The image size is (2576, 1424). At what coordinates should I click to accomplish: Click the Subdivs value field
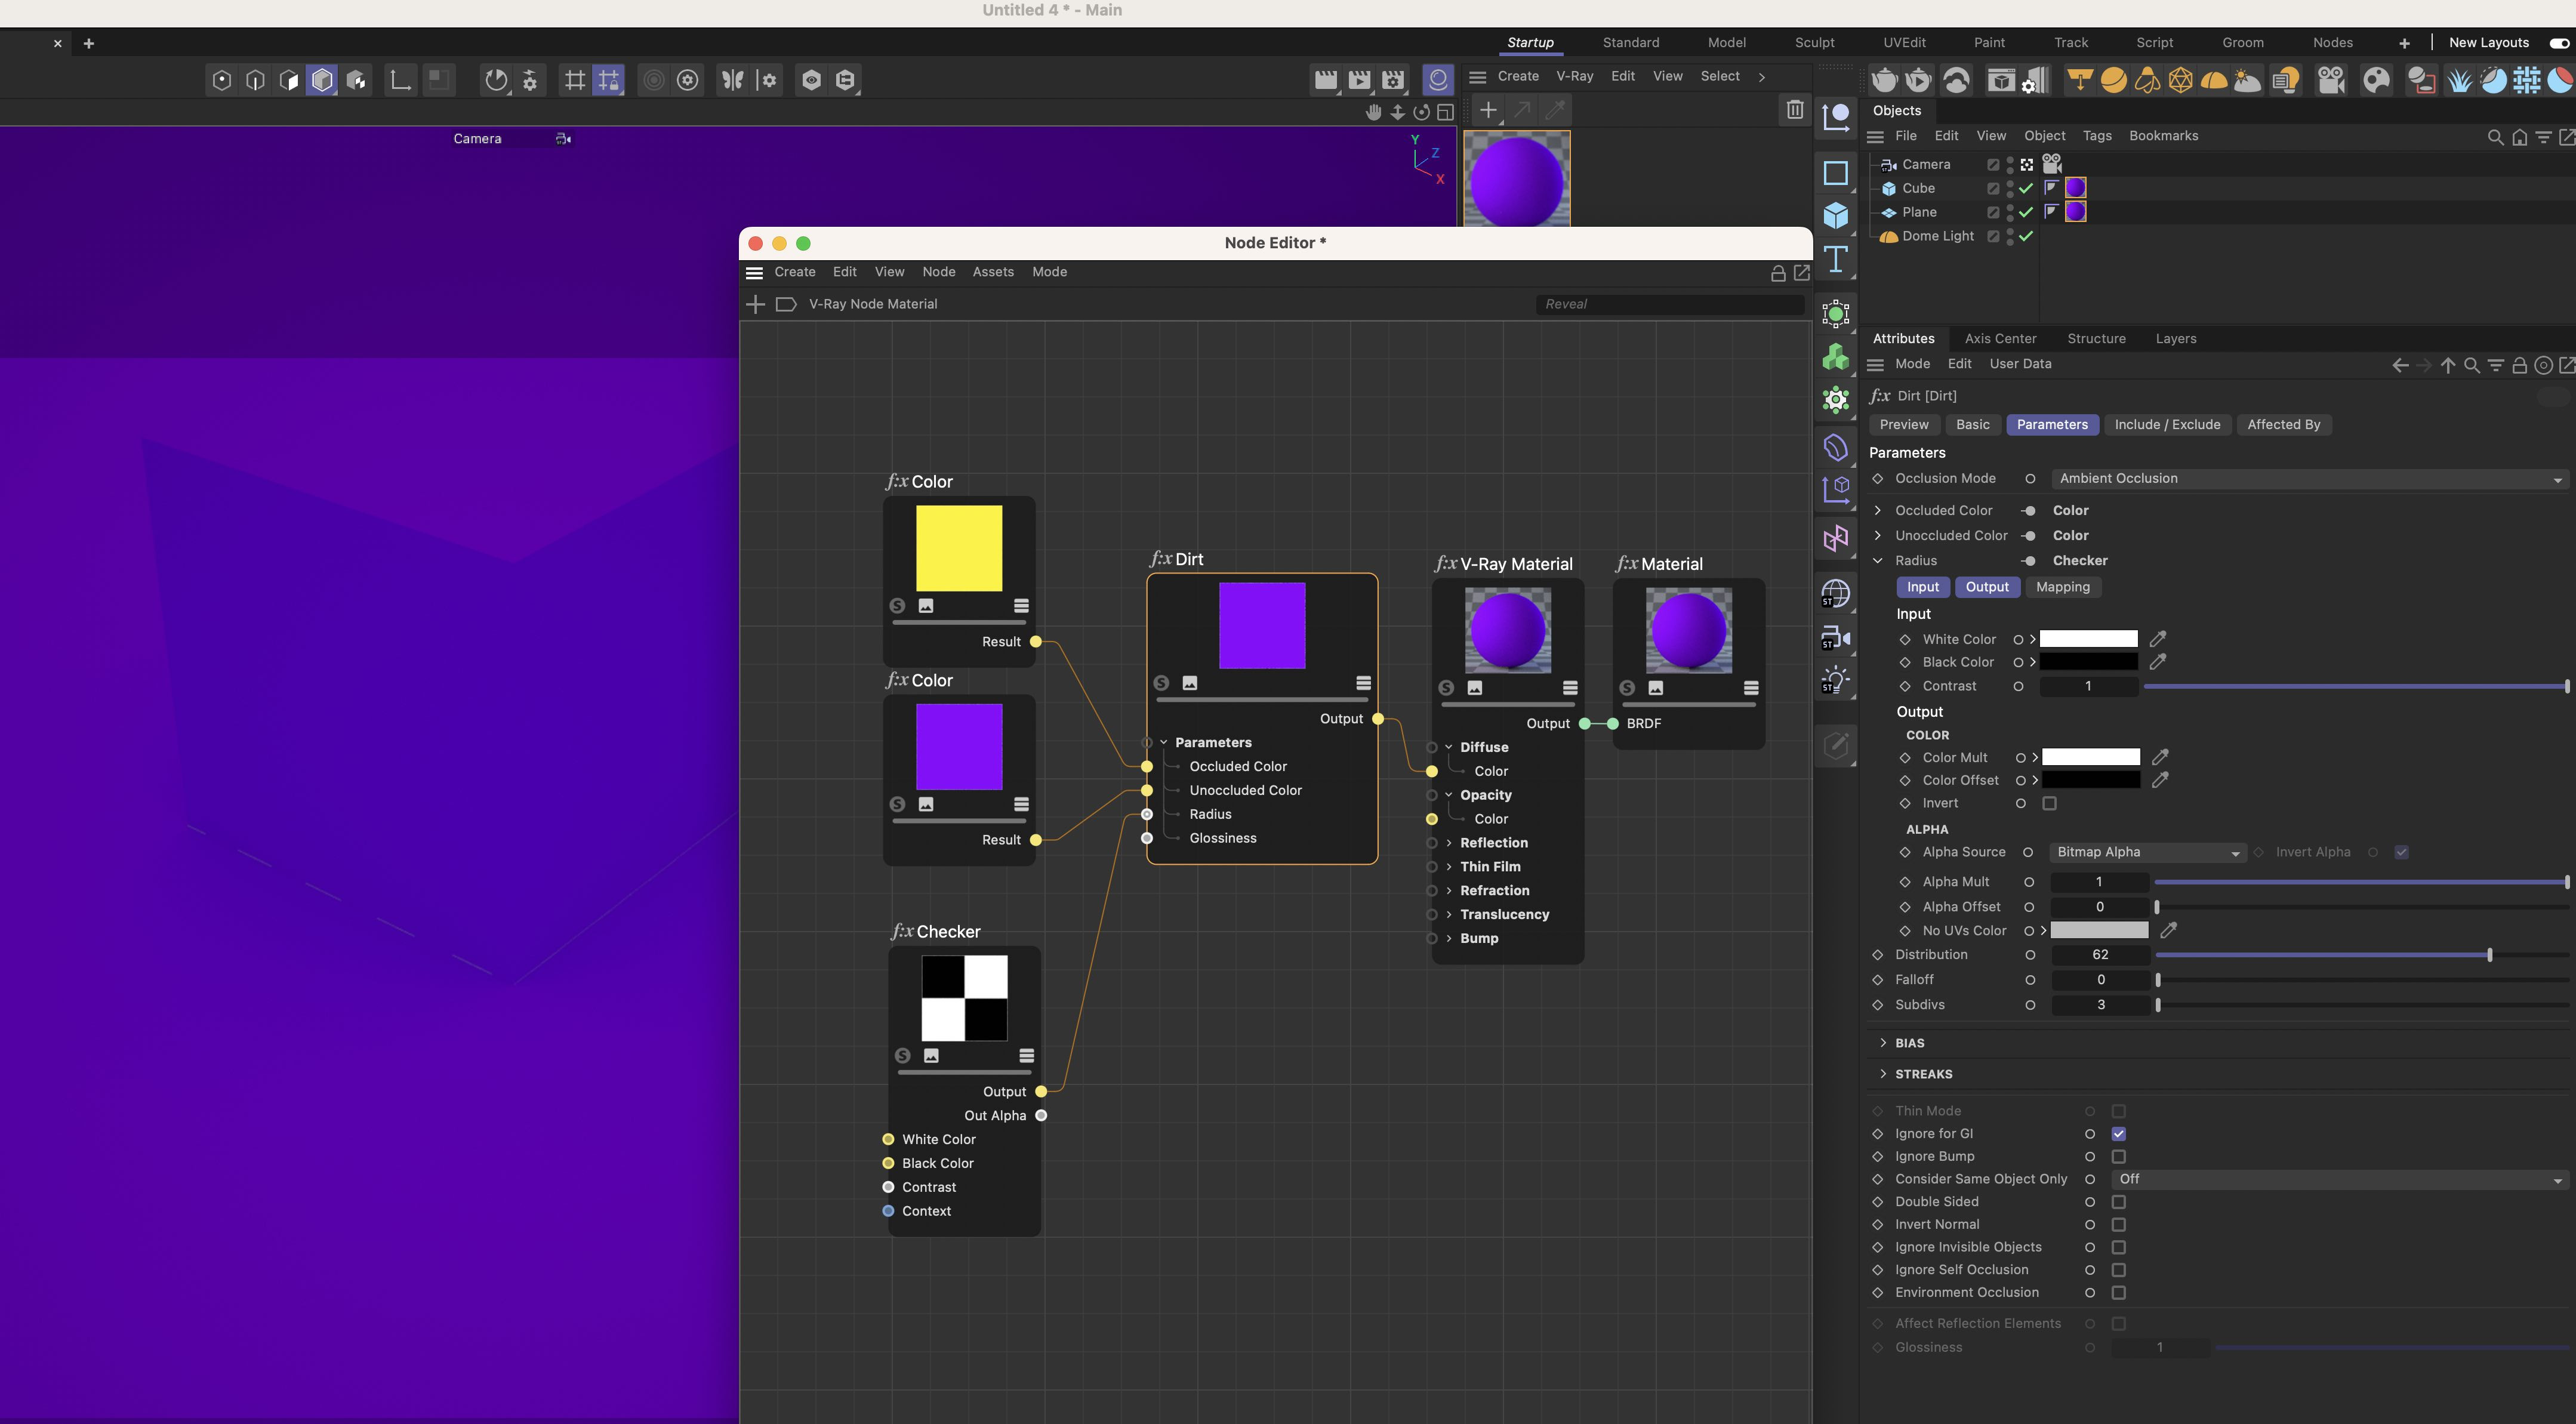point(2100,1005)
